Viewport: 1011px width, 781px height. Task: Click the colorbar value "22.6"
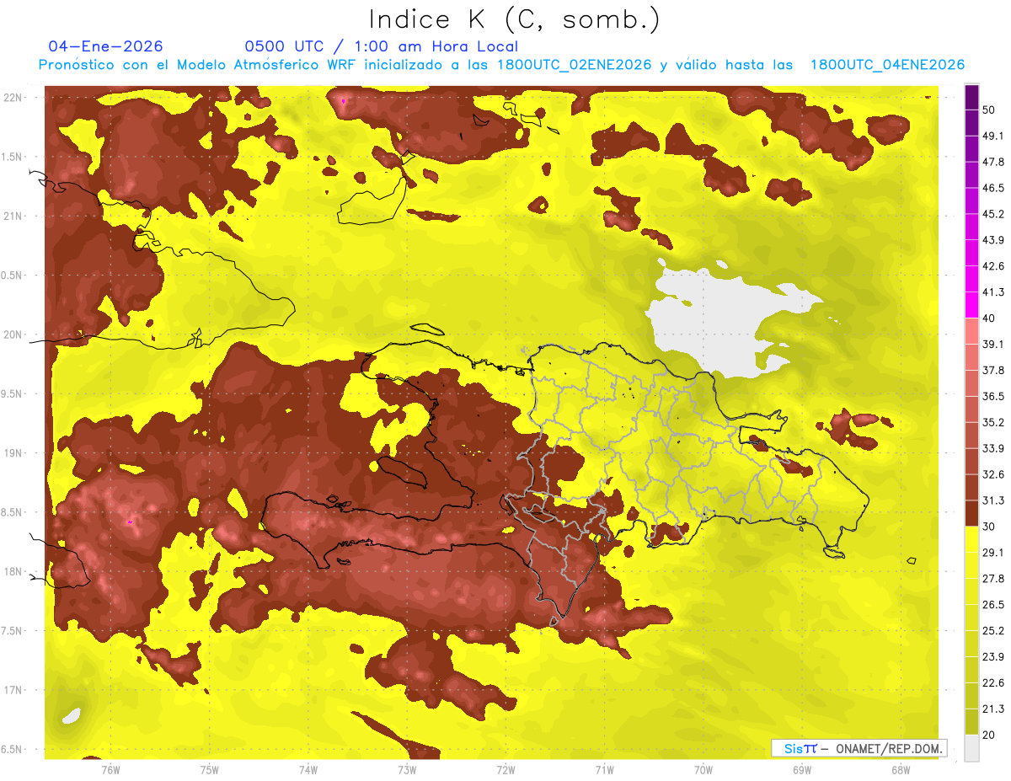993,682
